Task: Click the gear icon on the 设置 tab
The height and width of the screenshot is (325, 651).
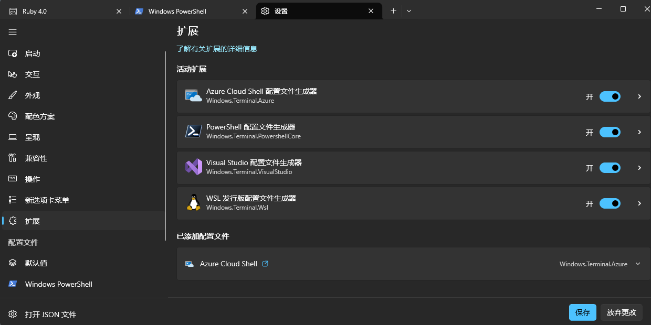Action: click(265, 11)
